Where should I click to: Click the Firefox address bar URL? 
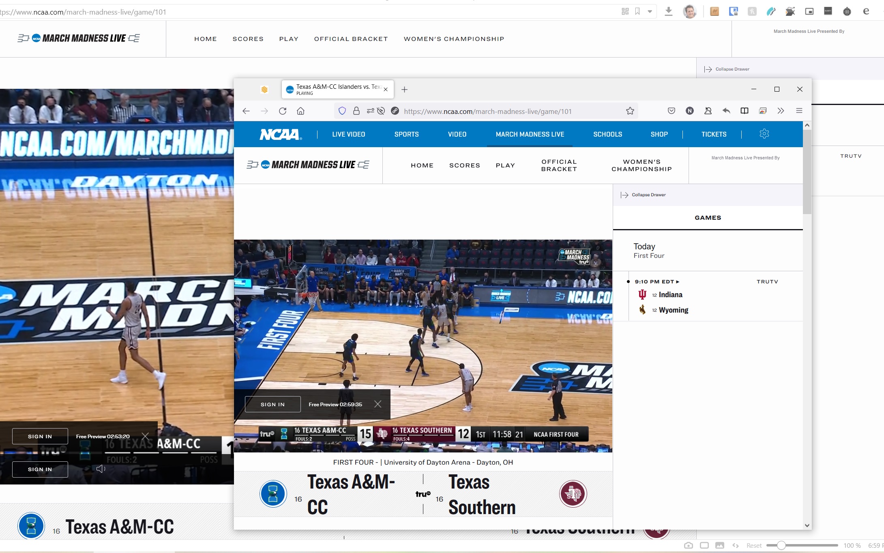coord(488,111)
